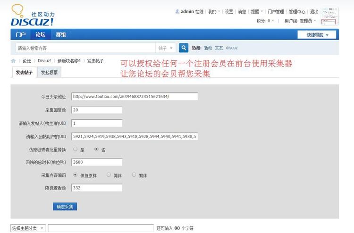Click the blue search magnifier button
Image resolution: width=354 pixels, height=233 pixels.
[x=184, y=48]
